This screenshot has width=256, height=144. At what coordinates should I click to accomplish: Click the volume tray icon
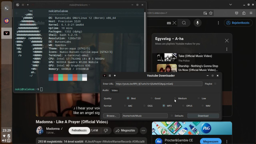[4, 140]
